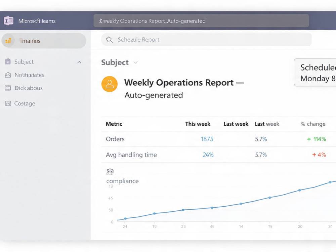The height and width of the screenshot is (252, 336).
Task: Select the Tmainos sidebar item
Action: 44,41
